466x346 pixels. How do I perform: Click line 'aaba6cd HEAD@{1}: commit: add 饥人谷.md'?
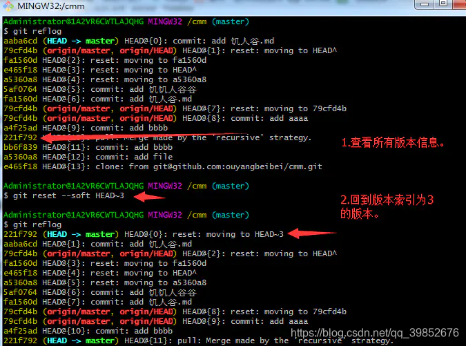coord(98,244)
